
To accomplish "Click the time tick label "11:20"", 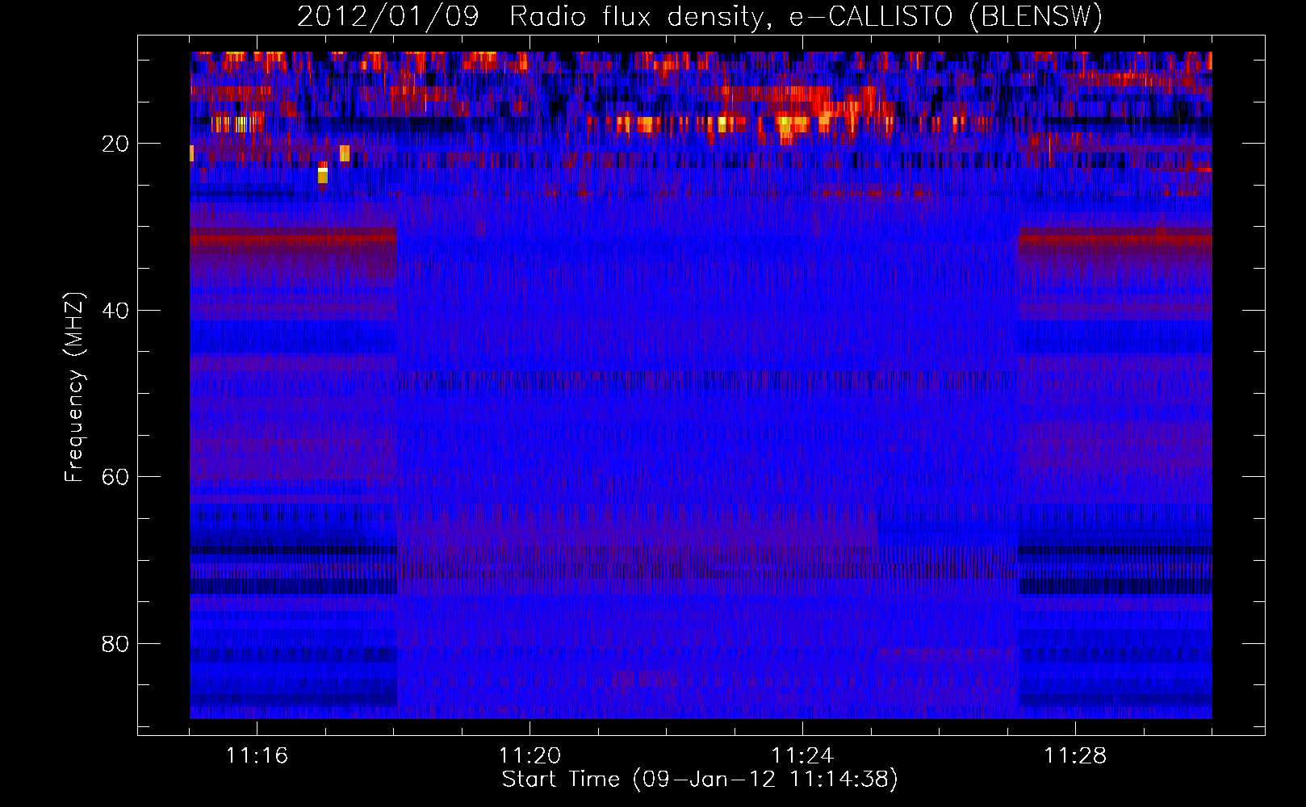I will tap(530, 755).
